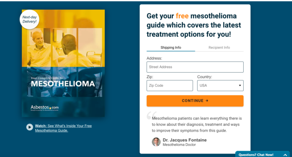Viewport: 292px width, 157px height.
Task: Click the Dr. Jacques Fontaine name
Action: [x=184, y=140]
